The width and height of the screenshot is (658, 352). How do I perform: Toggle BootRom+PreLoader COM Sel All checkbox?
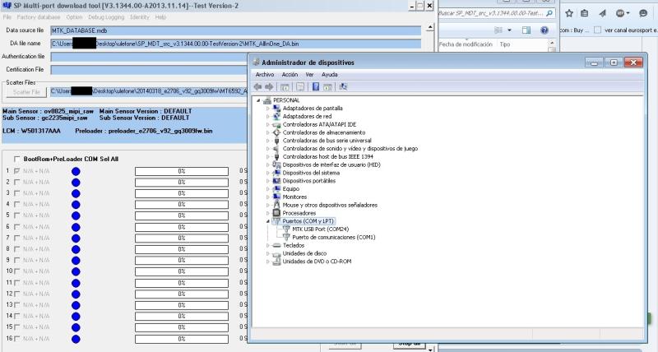[x=16, y=159]
